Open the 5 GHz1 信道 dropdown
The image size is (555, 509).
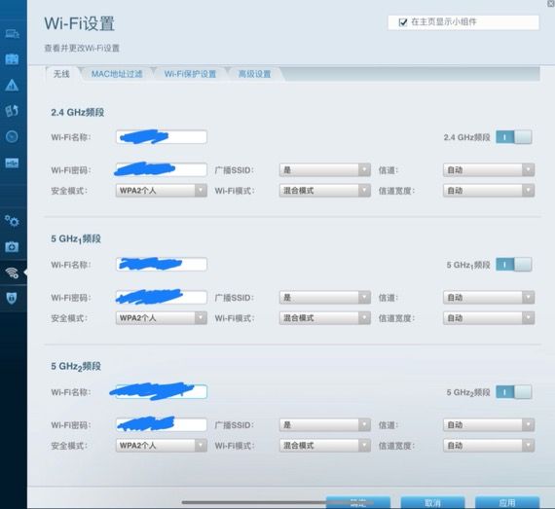coord(489,298)
